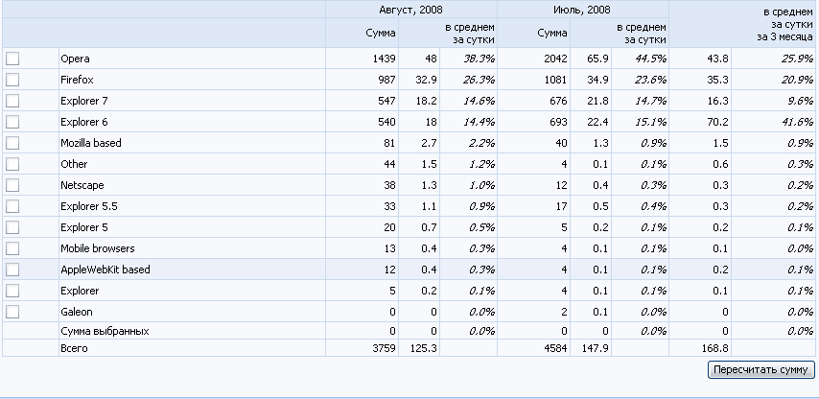Toggle the Mozilla based checkbox
The height and width of the screenshot is (399, 819).
(12, 143)
